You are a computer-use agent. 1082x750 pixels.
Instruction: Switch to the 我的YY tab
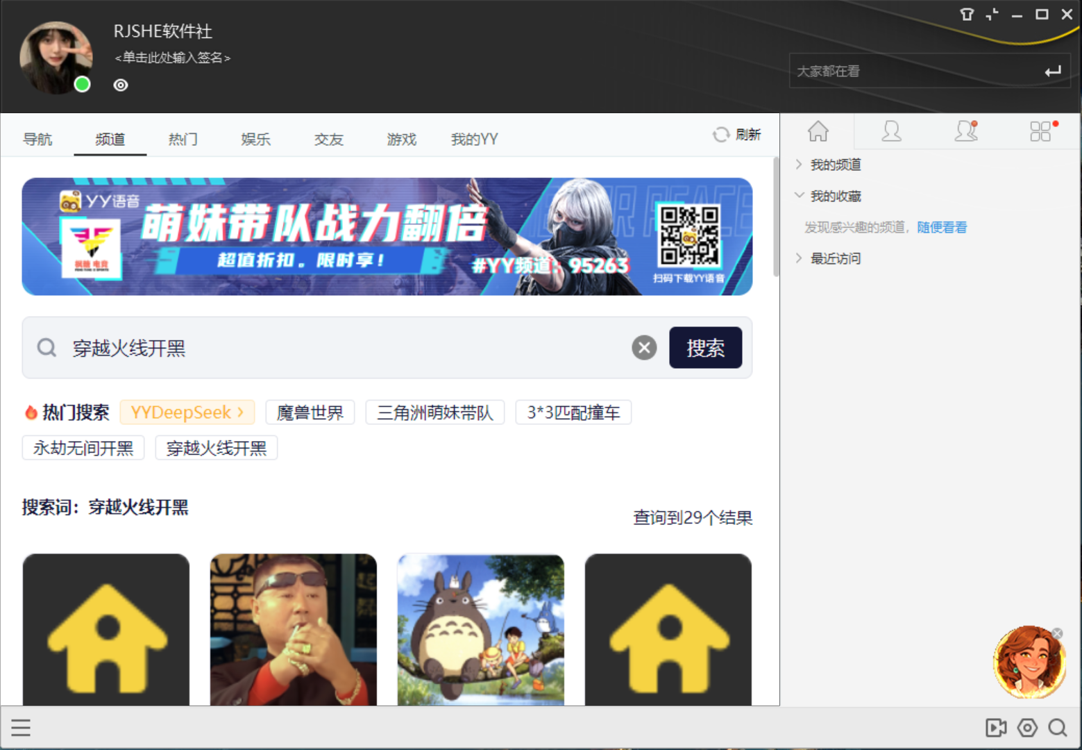[x=474, y=139]
